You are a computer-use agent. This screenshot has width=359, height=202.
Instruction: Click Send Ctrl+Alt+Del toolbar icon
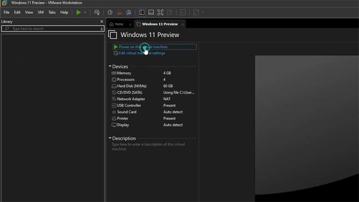[x=97, y=13]
